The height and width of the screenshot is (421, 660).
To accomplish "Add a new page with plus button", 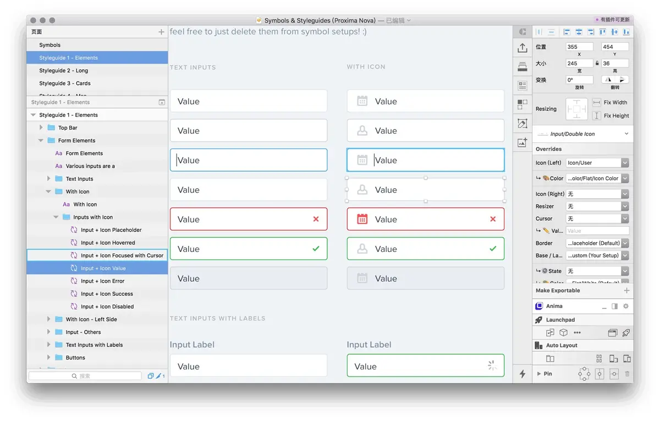I will point(161,32).
